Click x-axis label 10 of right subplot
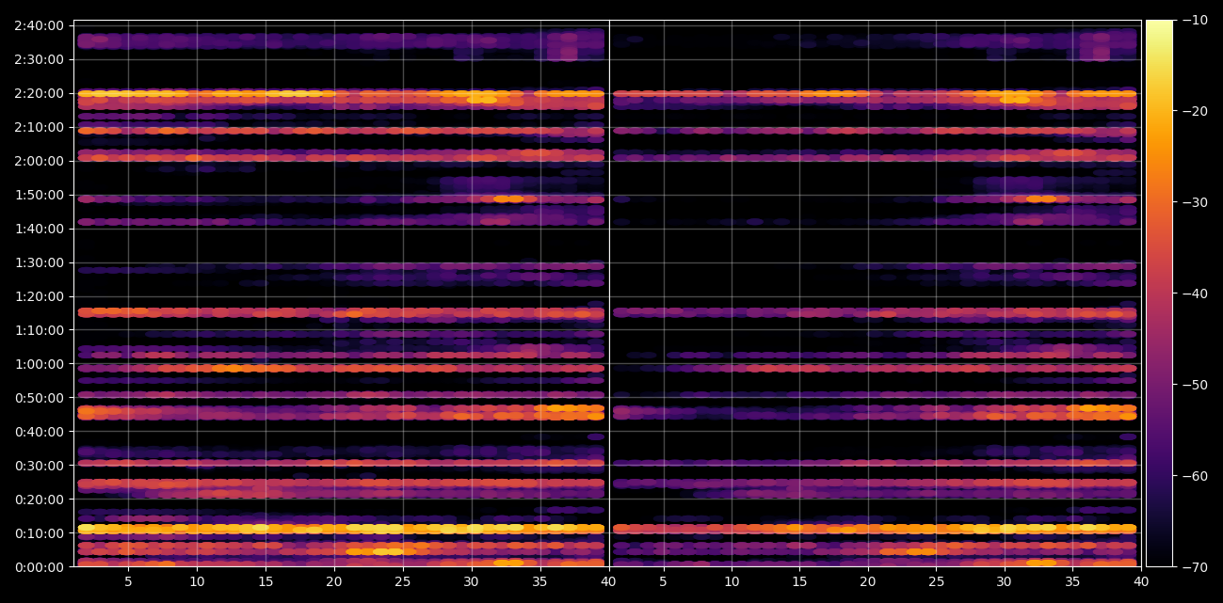Screen dimensions: 1223x603 click(x=732, y=582)
